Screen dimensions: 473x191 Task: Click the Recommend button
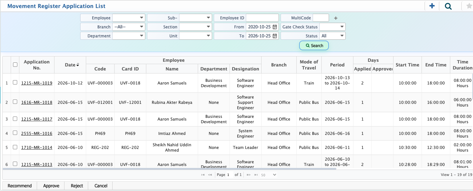tap(20, 186)
